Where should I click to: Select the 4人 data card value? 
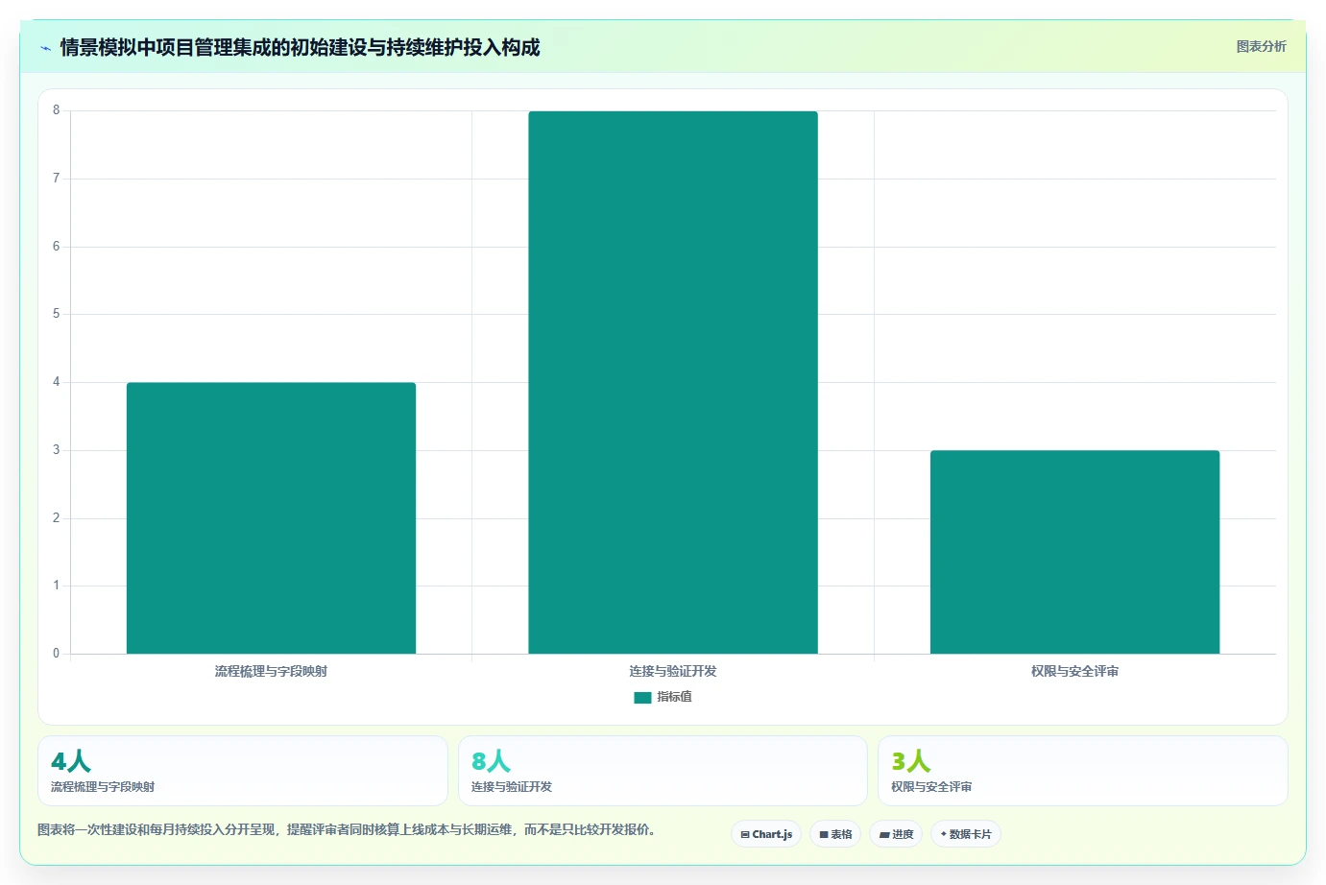pyautogui.click(x=71, y=761)
